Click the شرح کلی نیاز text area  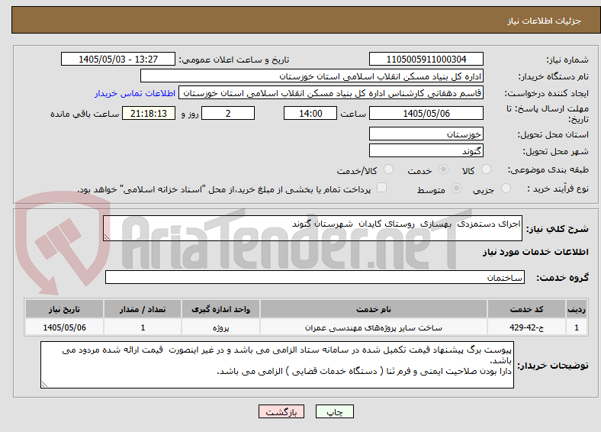pyautogui.click(x=313, y=228)
